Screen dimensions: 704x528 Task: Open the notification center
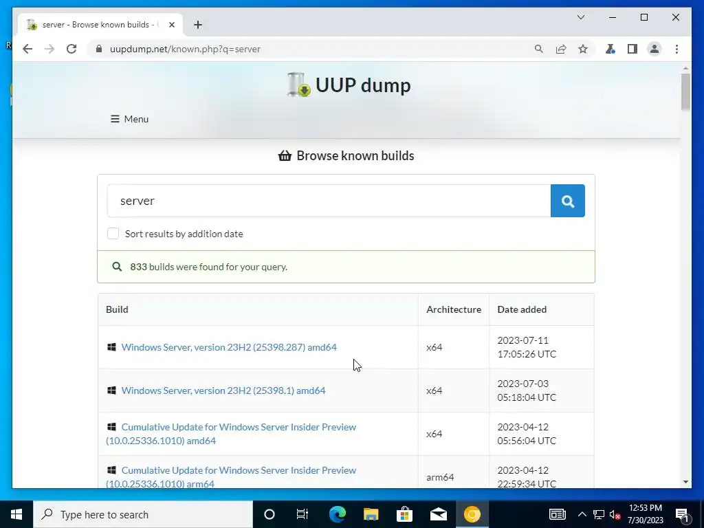tap(682, 514)
